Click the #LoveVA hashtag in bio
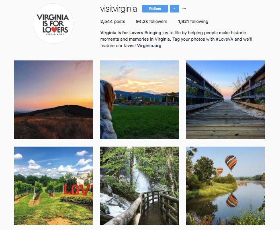 pos(225,39)
